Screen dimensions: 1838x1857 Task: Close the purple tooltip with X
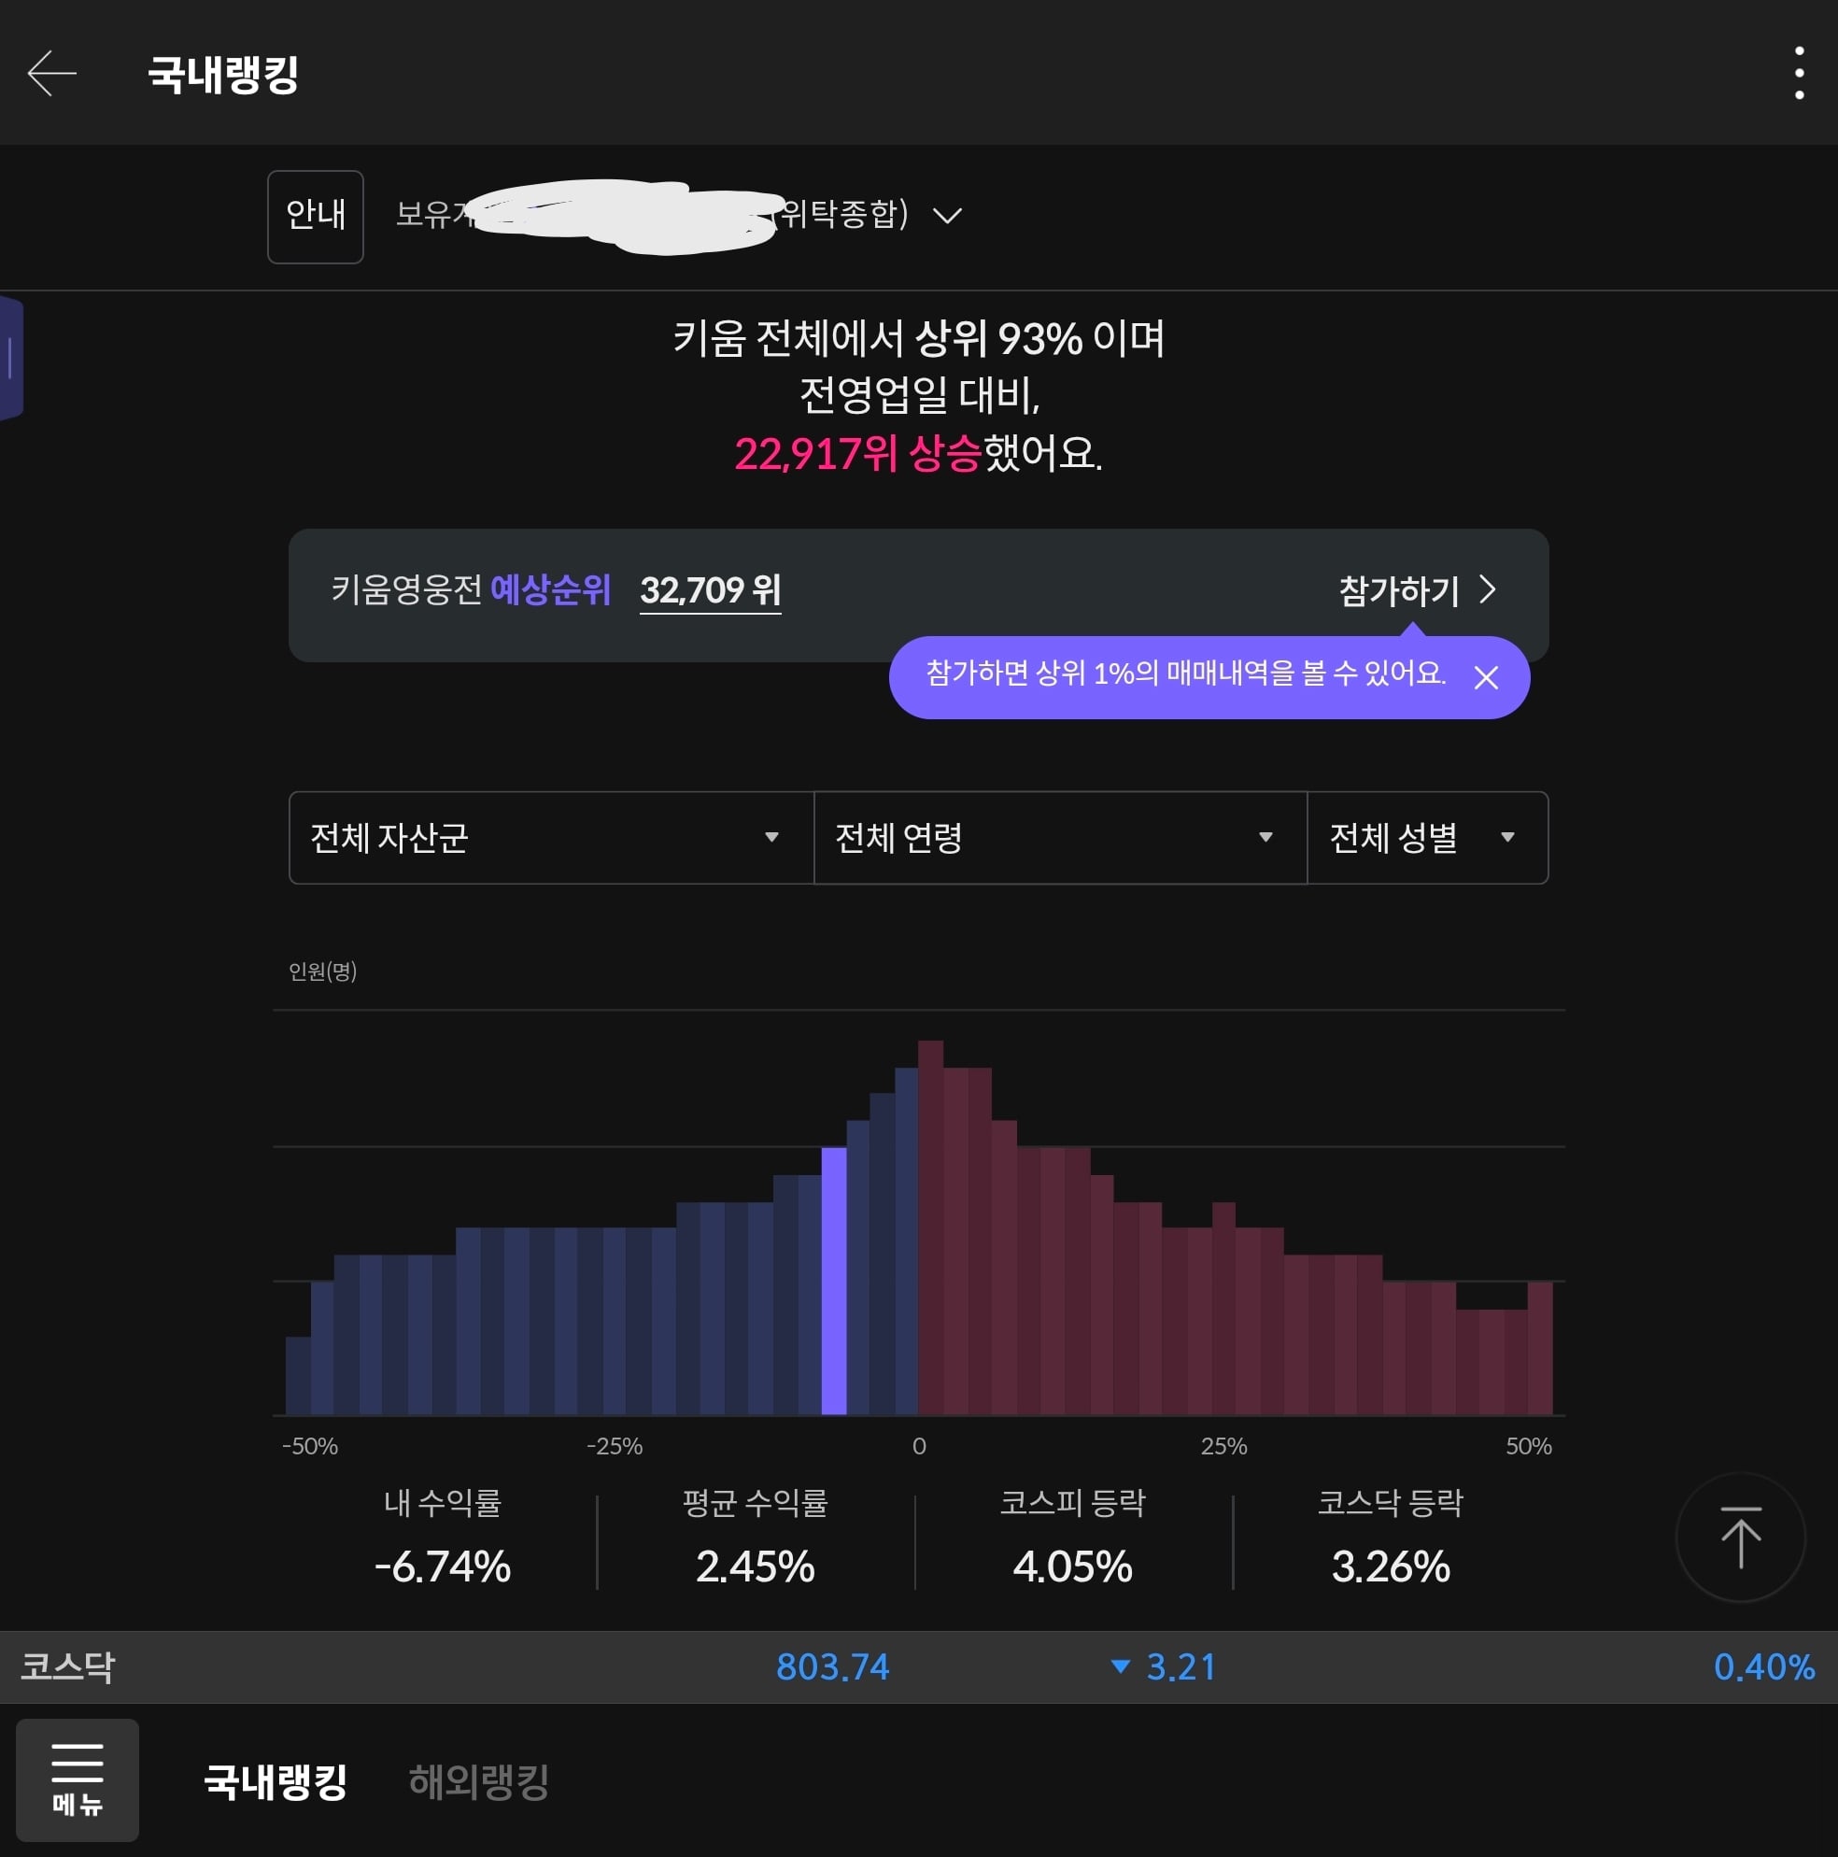pos(1485,677)
